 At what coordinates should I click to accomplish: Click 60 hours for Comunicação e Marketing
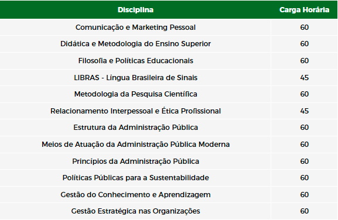click(x=305, y=27)
